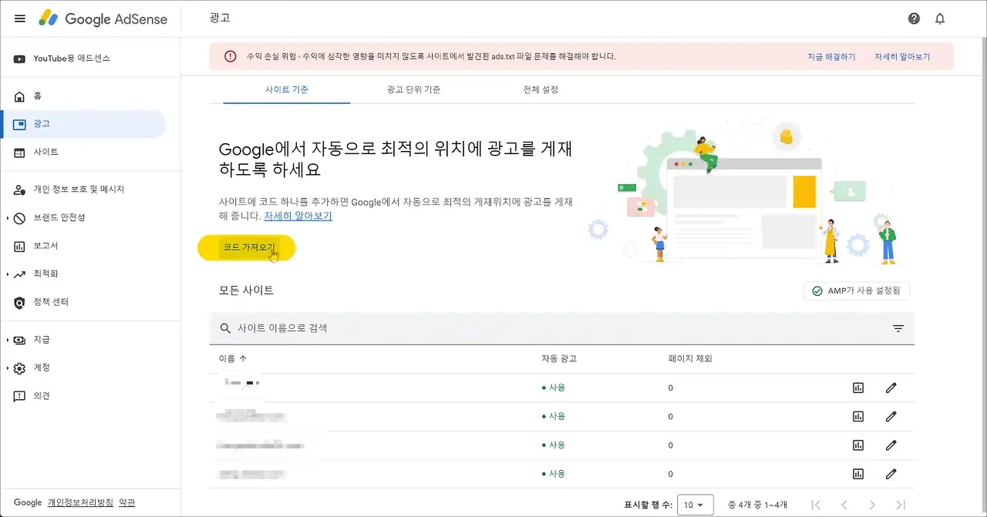Edit second site row with pencil icon

(891, 416)
